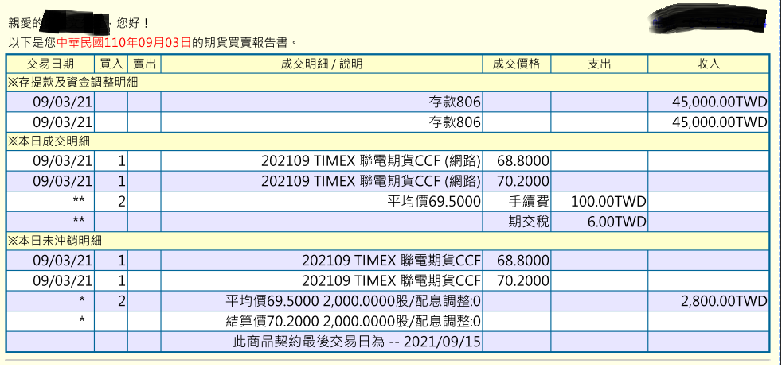Click the * row's quantity 2 in 買入
This screenshot has height=367, width=782.
[x=122, y=301]
